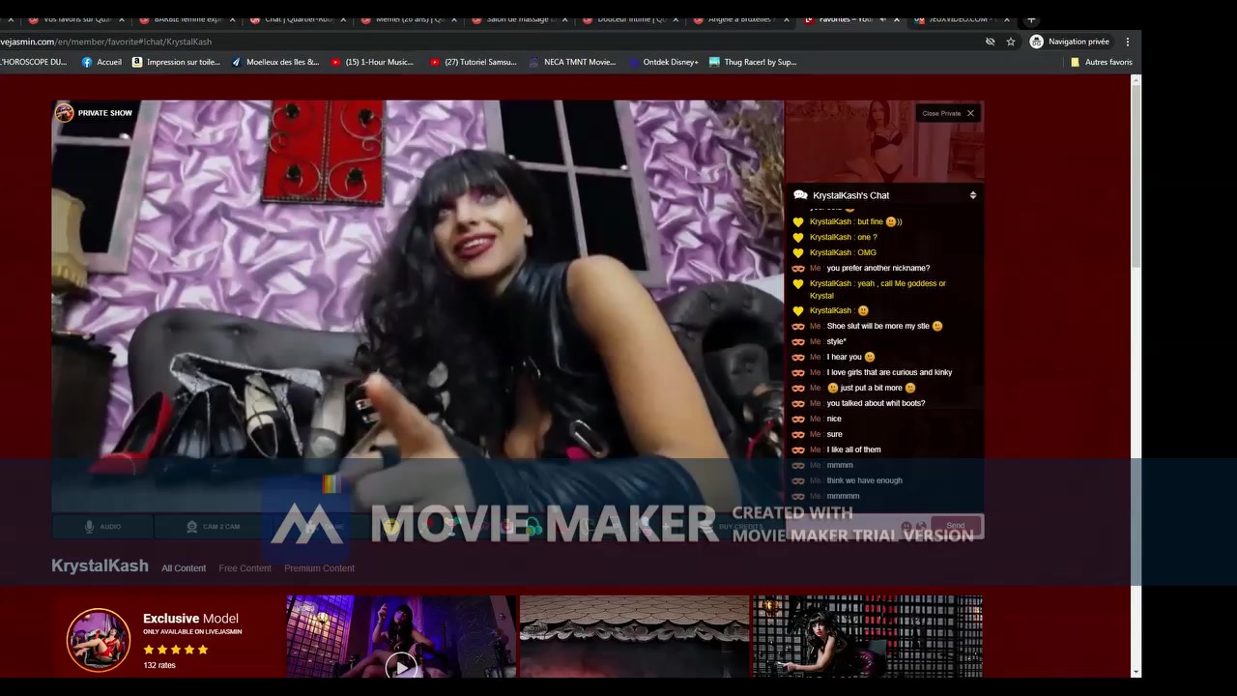Screen dimensions: 1237x696
Task: Play the first video thumbnail below
Action: point(401,664)
